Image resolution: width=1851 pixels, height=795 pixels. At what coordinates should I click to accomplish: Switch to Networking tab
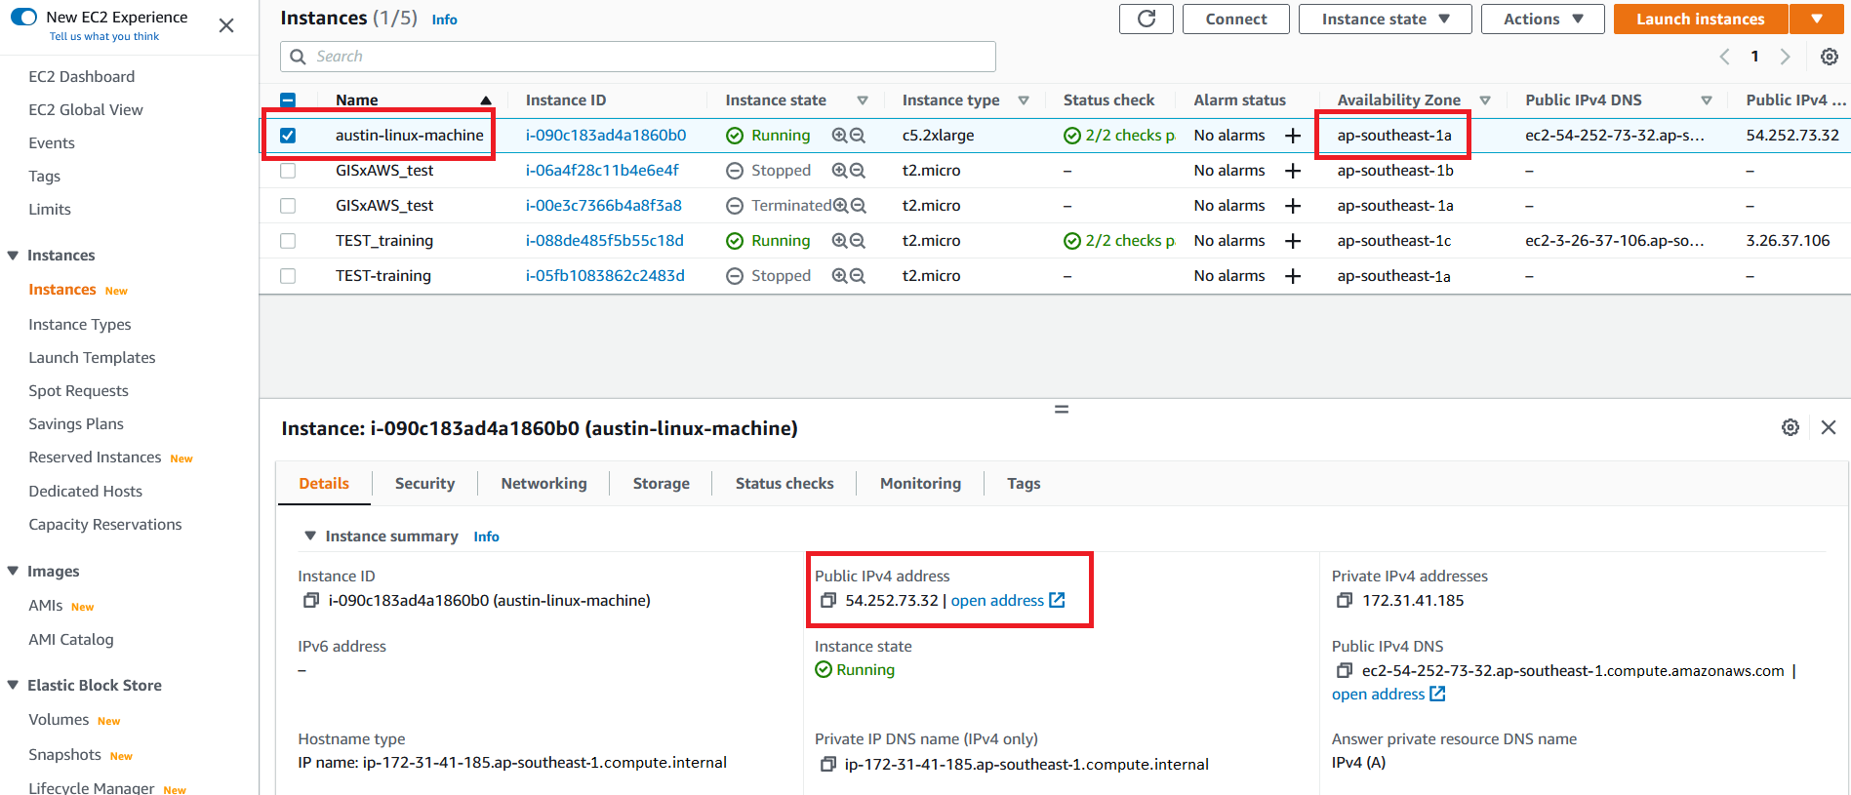point(543,484)
